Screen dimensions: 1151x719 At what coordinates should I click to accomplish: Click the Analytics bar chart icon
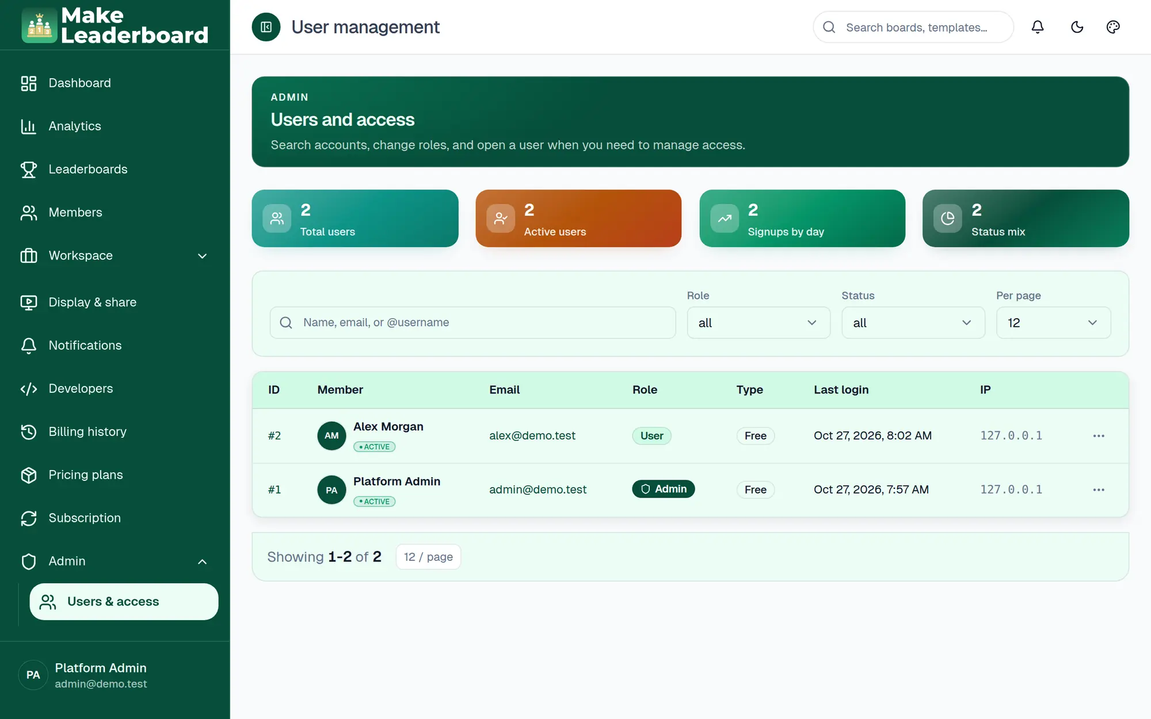pyautogui.click(x=29, y=127)
